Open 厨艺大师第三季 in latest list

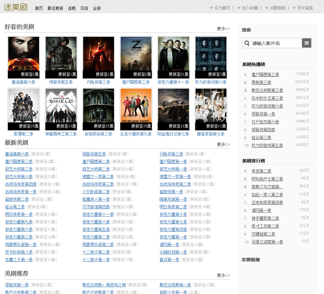pos(19,169)
